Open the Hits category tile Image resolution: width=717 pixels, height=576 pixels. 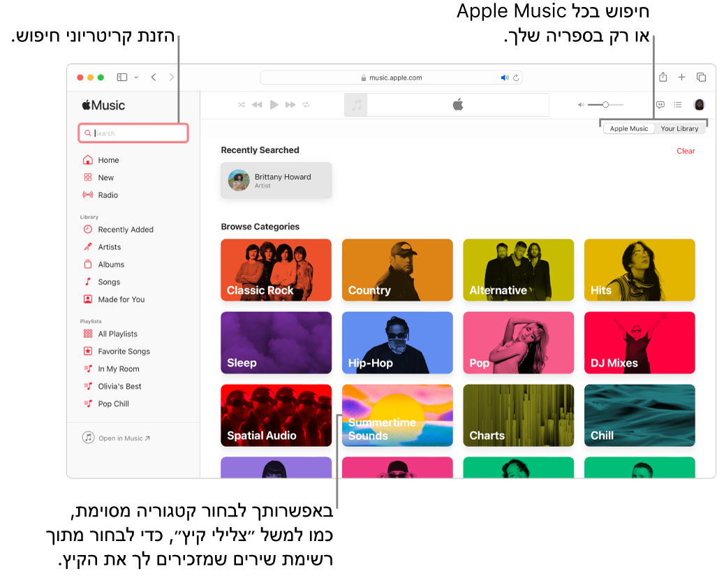[x=640, y=269]
